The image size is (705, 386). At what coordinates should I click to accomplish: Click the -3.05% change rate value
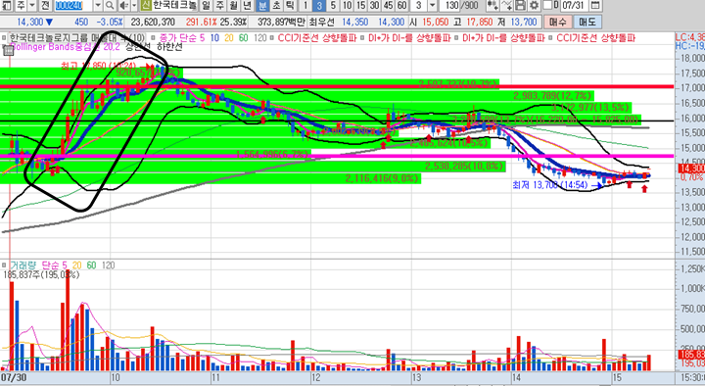110,22
